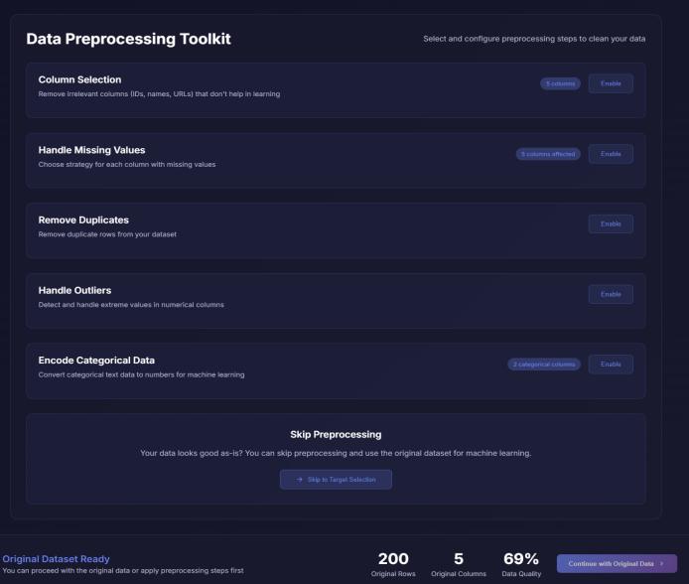
Task: Enable the Remove Duplicates step
Action: click(611, 224)
